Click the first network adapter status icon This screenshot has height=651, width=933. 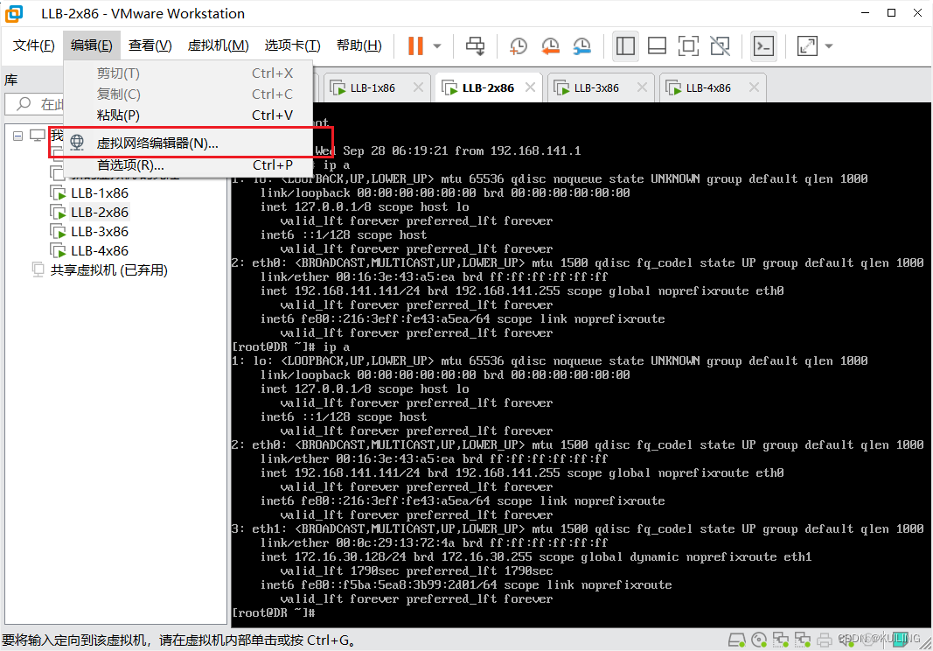(781, 640)
